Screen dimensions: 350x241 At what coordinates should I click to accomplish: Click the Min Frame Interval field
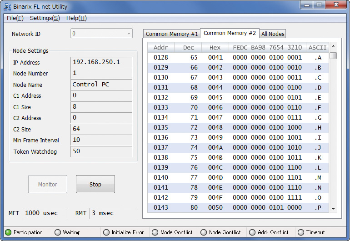coord(101,140)
